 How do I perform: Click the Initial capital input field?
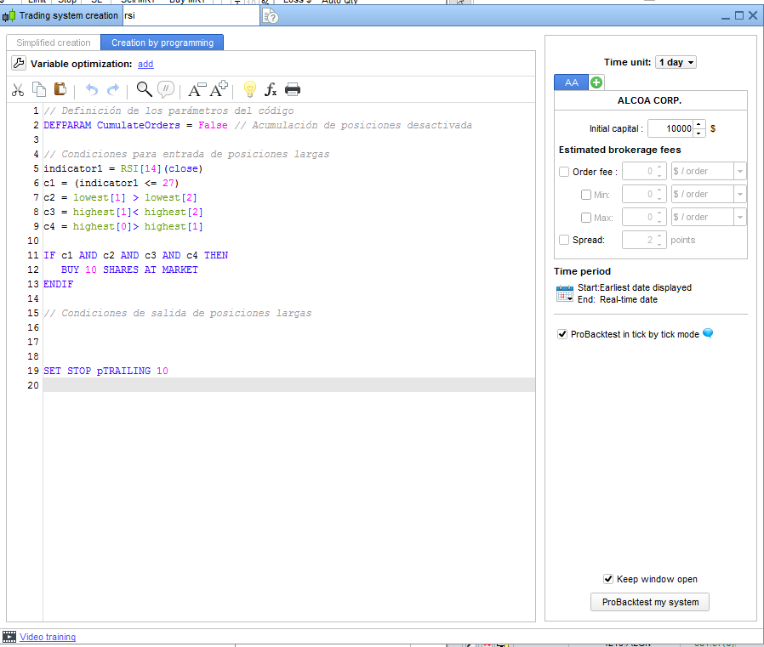point(670,129)
